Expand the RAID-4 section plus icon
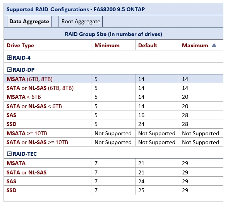This screenshot has width=228, height=205. point(9,58)
